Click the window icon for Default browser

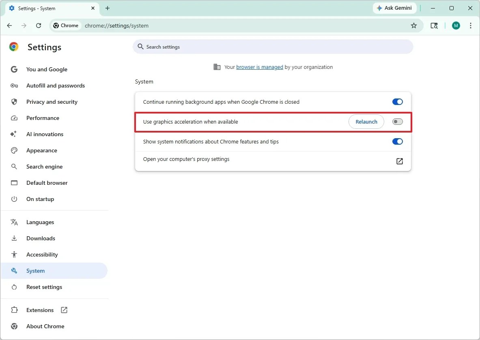click(14, 183)
